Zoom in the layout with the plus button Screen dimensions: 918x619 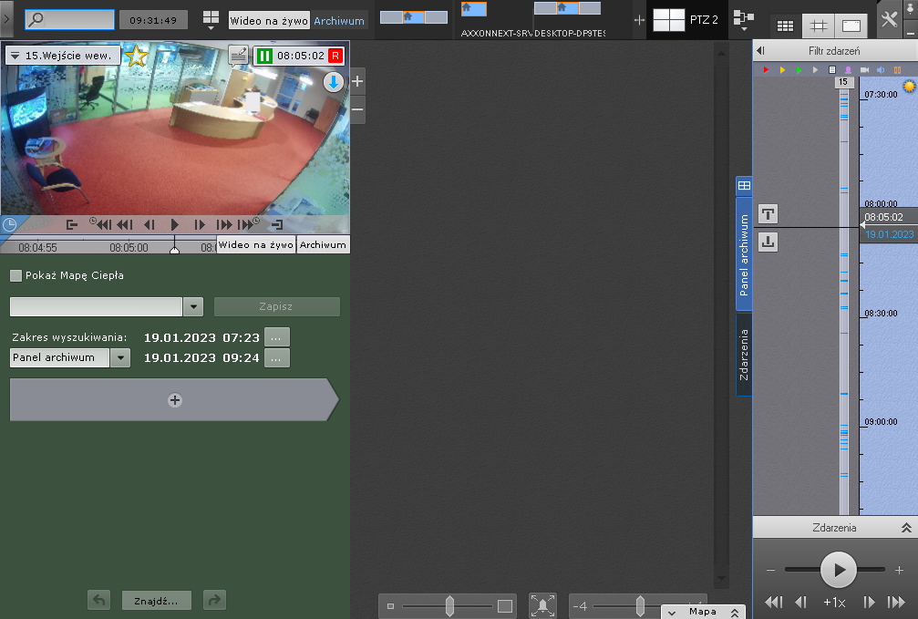click(357, 81)
